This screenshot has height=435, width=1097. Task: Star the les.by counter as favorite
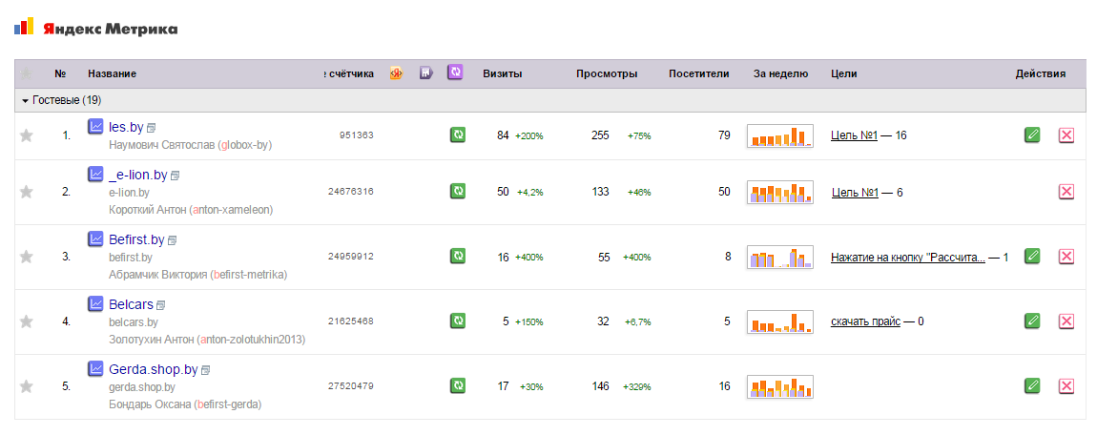pos(27,135)
